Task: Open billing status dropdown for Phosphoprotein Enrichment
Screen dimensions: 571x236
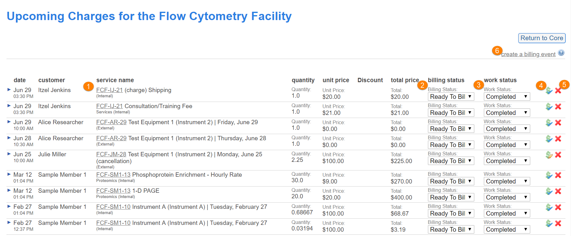Action: point(451,181)
